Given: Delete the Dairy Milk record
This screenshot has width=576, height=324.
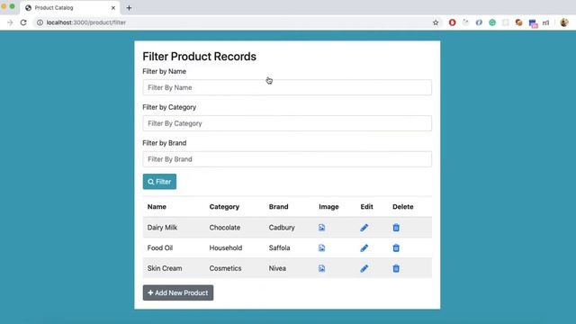Looking at the screenshot, I should pyautogui.click(x=396, y=228).
